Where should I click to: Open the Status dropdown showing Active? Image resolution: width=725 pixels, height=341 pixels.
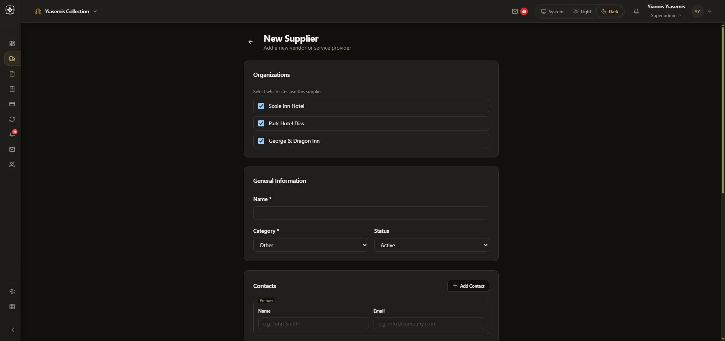pyautogui.click(x=432, y=245)
